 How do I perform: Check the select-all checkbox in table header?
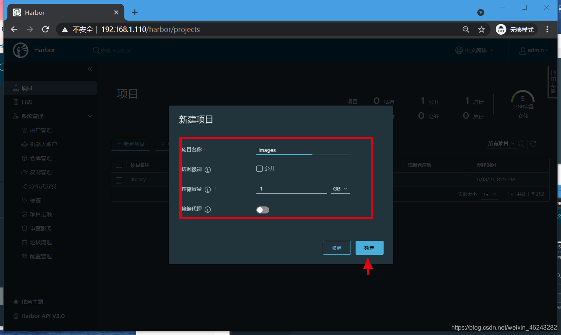point(119,165)
